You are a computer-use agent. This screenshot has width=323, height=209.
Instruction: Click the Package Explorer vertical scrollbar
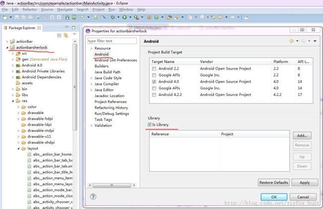[75, 87]
